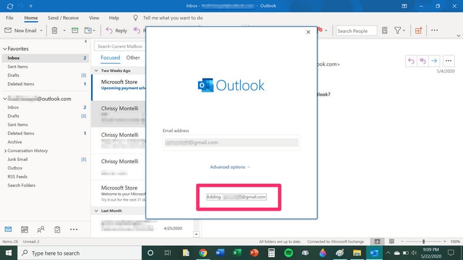Click the Delete trash can icon
Screen dimensions: 463x260
click(x=55, y=31)
